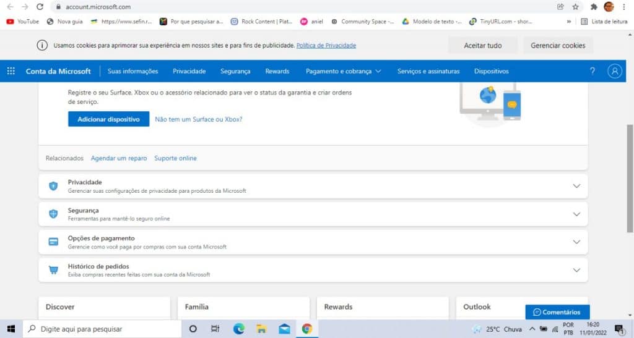Show more bookmarks with the chevron
Image resolution: width=634 pixels, height=338 pixels.
pos(569,22)
